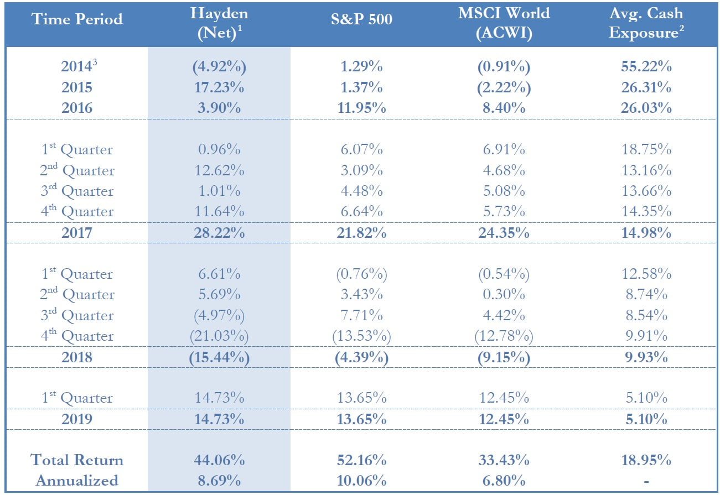Click the Time Period column header
The image size is (720, 495).
pos(76,20)
